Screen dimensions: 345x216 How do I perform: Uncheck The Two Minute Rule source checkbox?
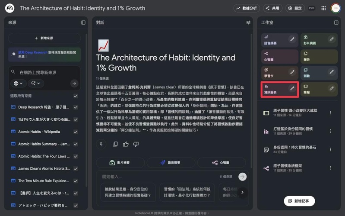coord(76,181)
